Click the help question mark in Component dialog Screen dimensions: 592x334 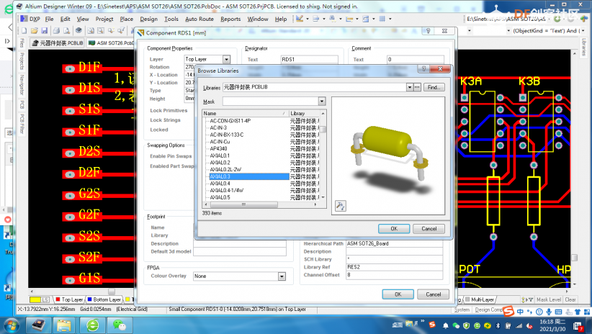coord(428,31)
